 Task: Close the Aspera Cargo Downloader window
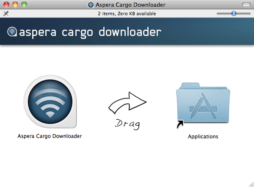coord(6,5)
